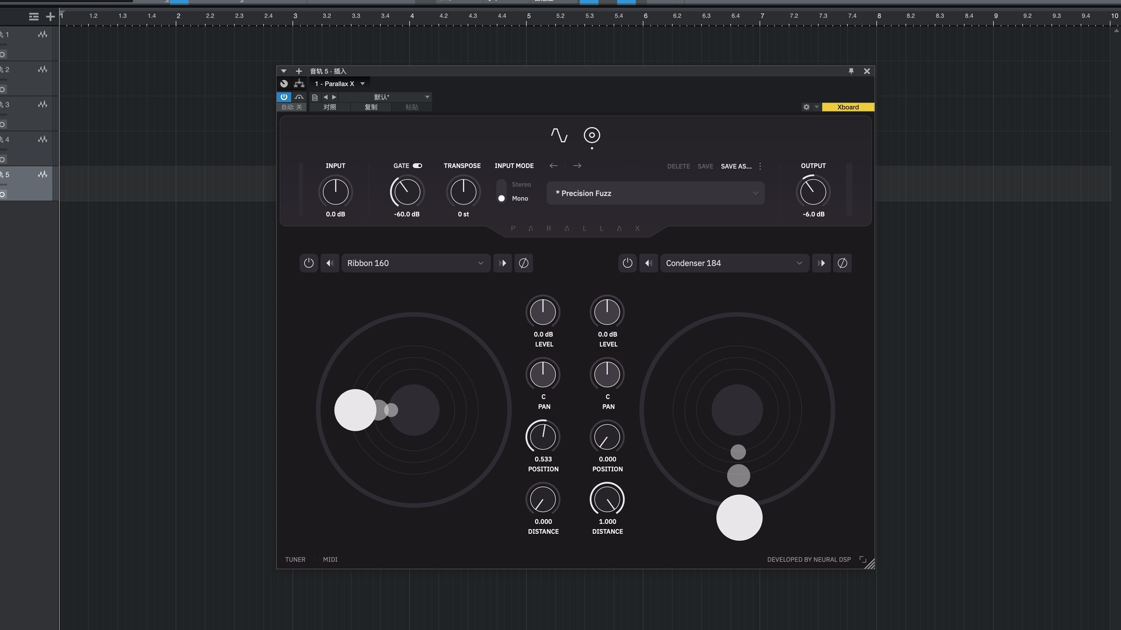1121x630 pixels.
Task: Open the TUNER tab
Action: (x=295, y=559)
